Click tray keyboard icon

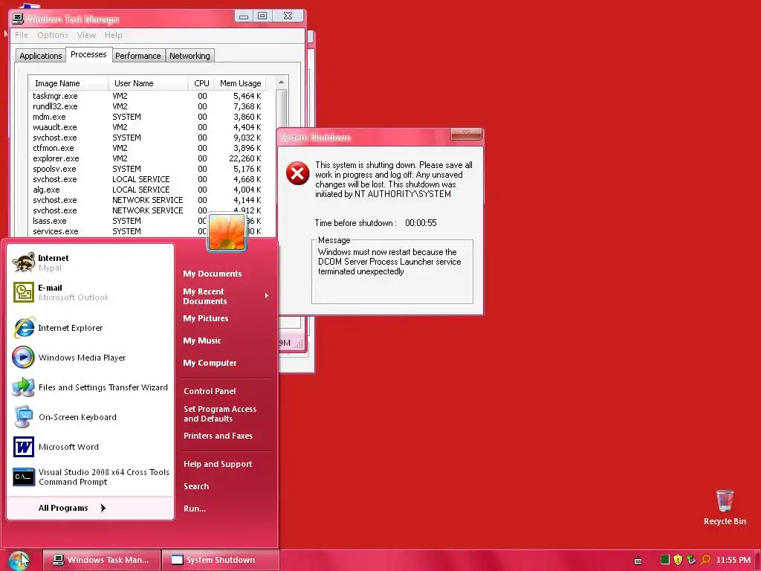pyautogui.click(x=638, y=560)
